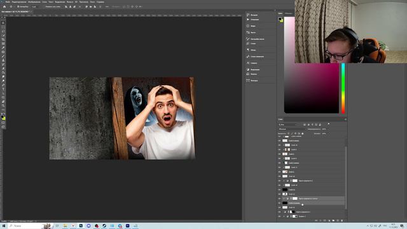
Task: Click the Layers panel vertical scrollbar
Action: click(345, 178)
